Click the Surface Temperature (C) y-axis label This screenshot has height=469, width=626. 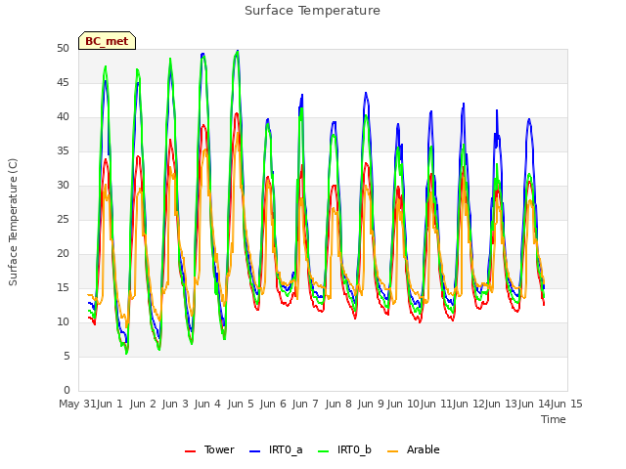[x=13, y=222]
